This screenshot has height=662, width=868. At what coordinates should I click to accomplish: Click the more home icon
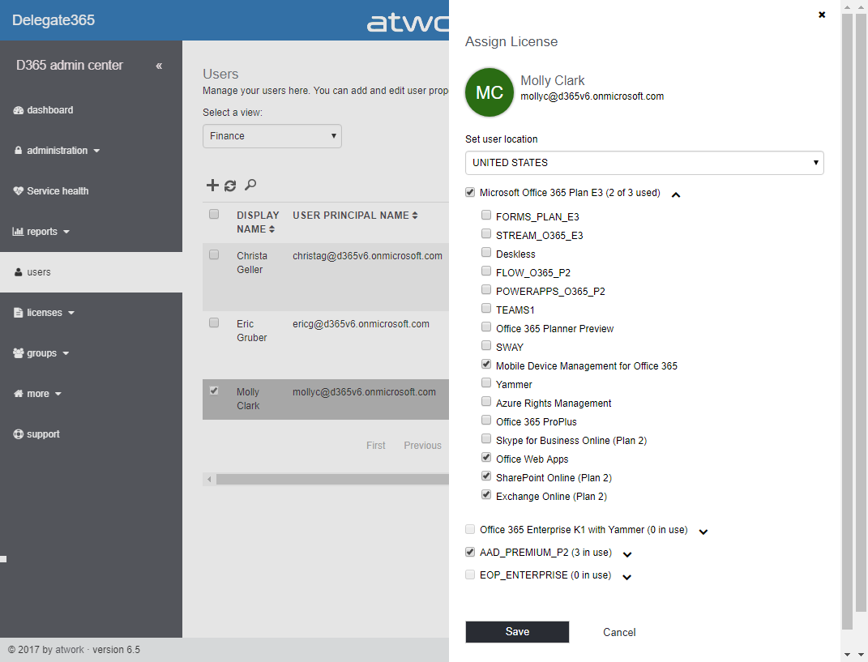(19, 394)
